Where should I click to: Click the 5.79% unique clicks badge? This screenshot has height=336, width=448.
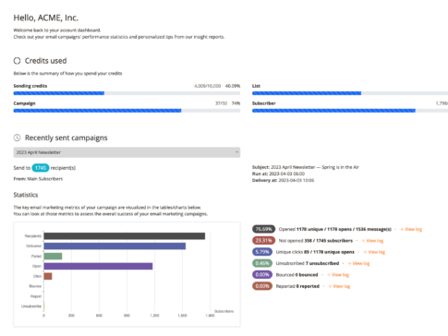pyautogui.click(x=262, y=252)
